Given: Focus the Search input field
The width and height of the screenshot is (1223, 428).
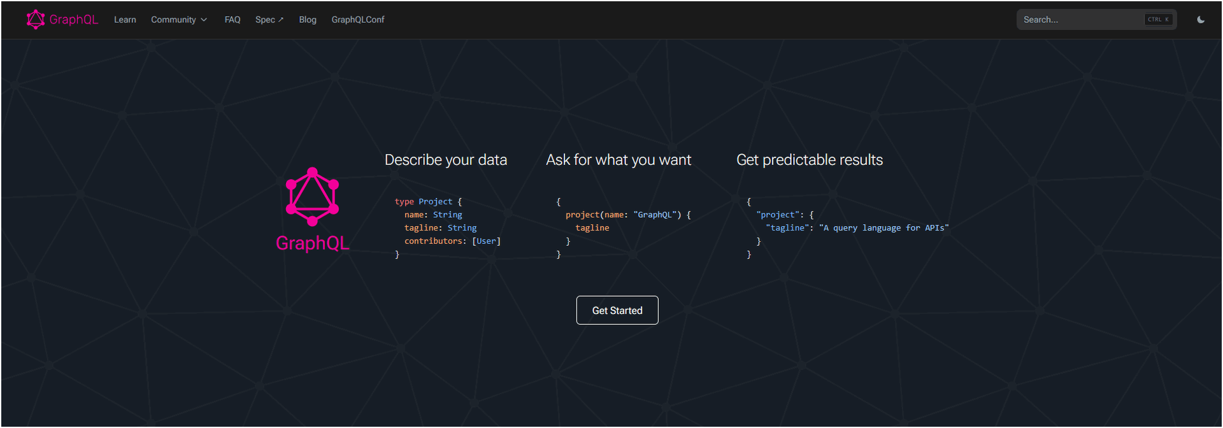Looking at the screenshot, I should coord(1096,20).
